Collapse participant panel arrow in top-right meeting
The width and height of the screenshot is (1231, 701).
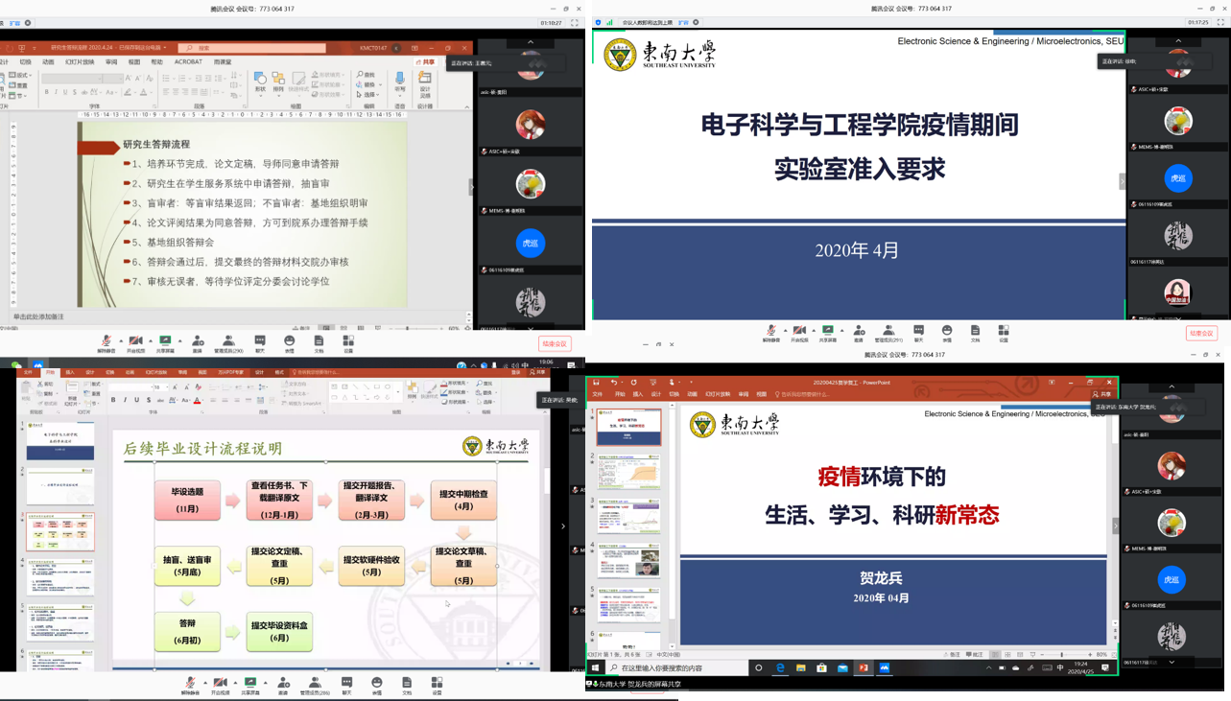[x=1122, y=181]
